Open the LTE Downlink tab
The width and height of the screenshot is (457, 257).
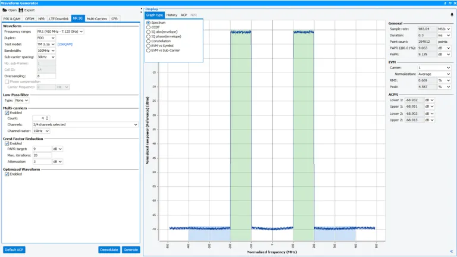[x=58, y=18]
